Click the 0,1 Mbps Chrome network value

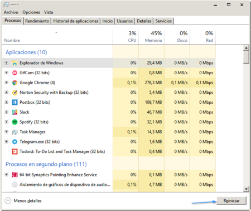point(205,83)
